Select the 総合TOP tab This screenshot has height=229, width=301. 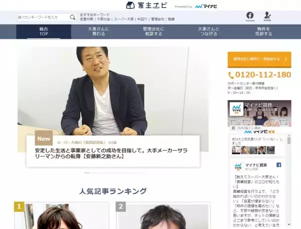pyautogui.click(x=44, y=31)
